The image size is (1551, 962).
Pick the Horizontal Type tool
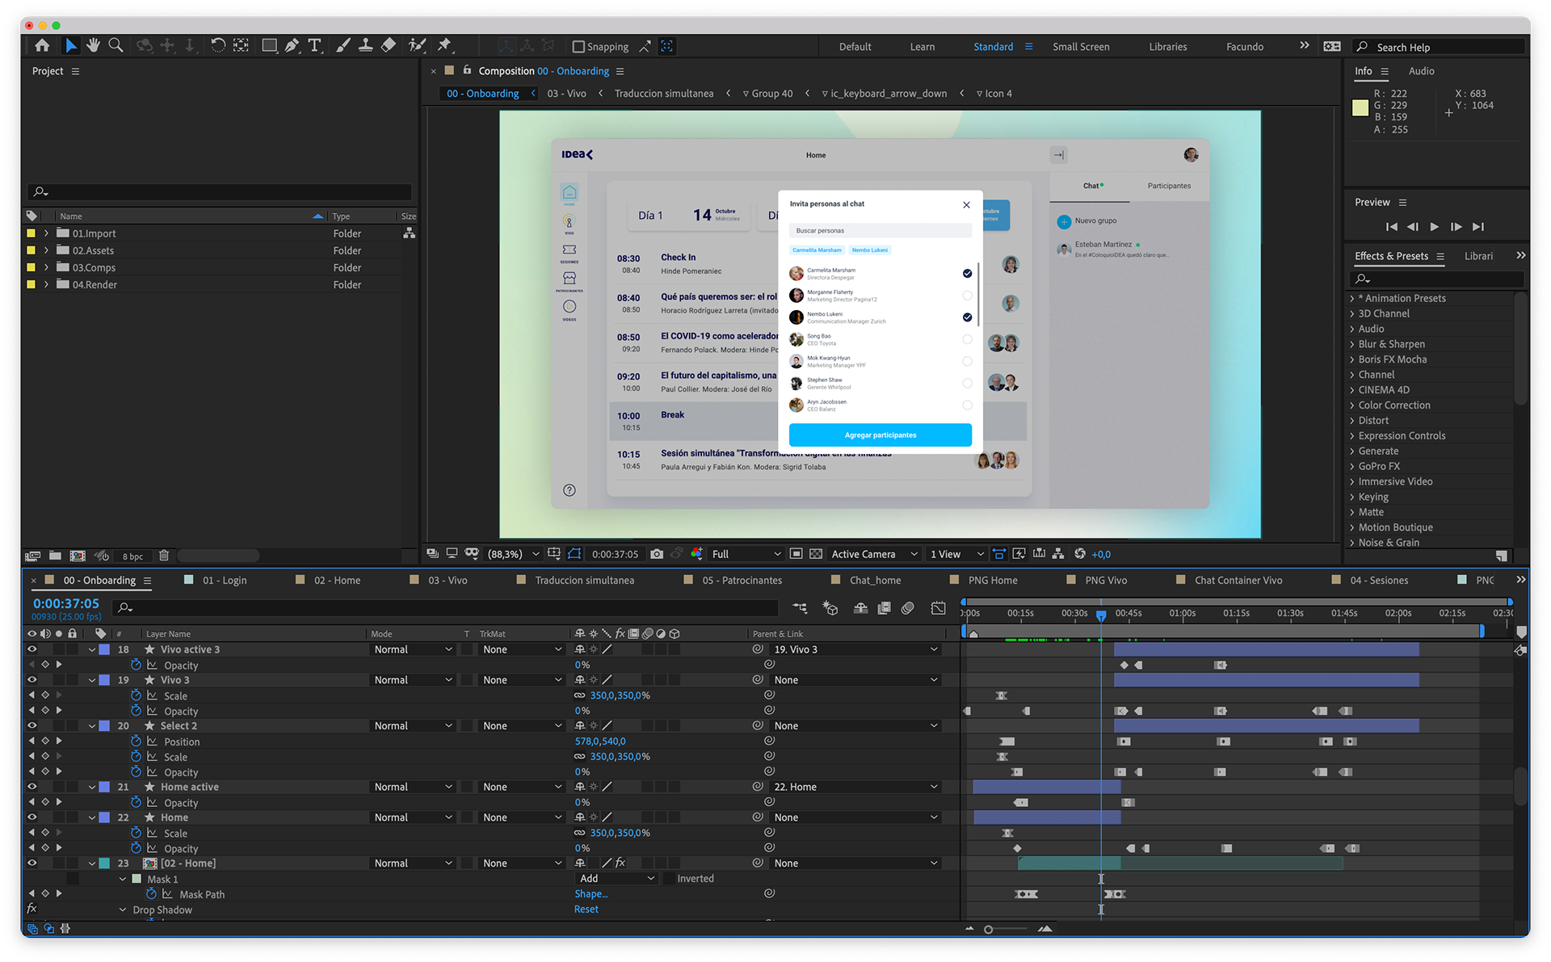coord(314,46)
